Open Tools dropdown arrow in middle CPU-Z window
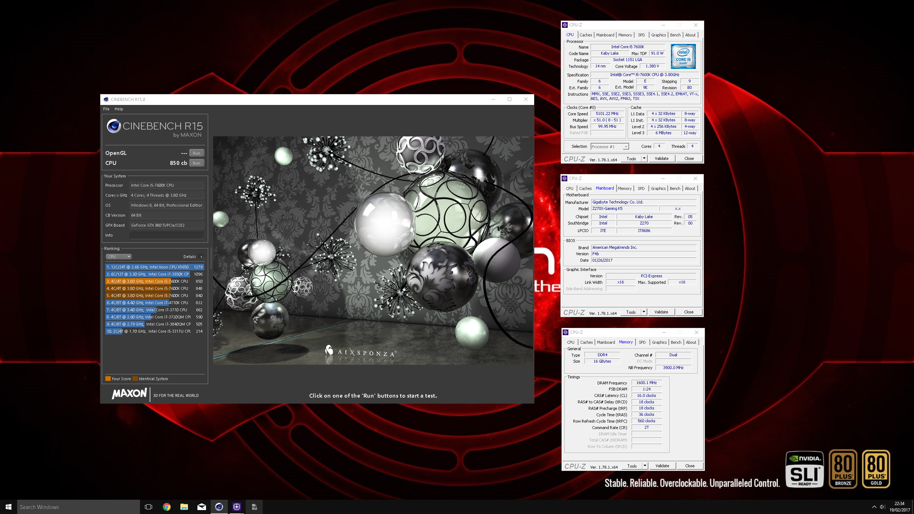This screenshot has height=514, width=914. pyautogui.click(x=644, y=312)
